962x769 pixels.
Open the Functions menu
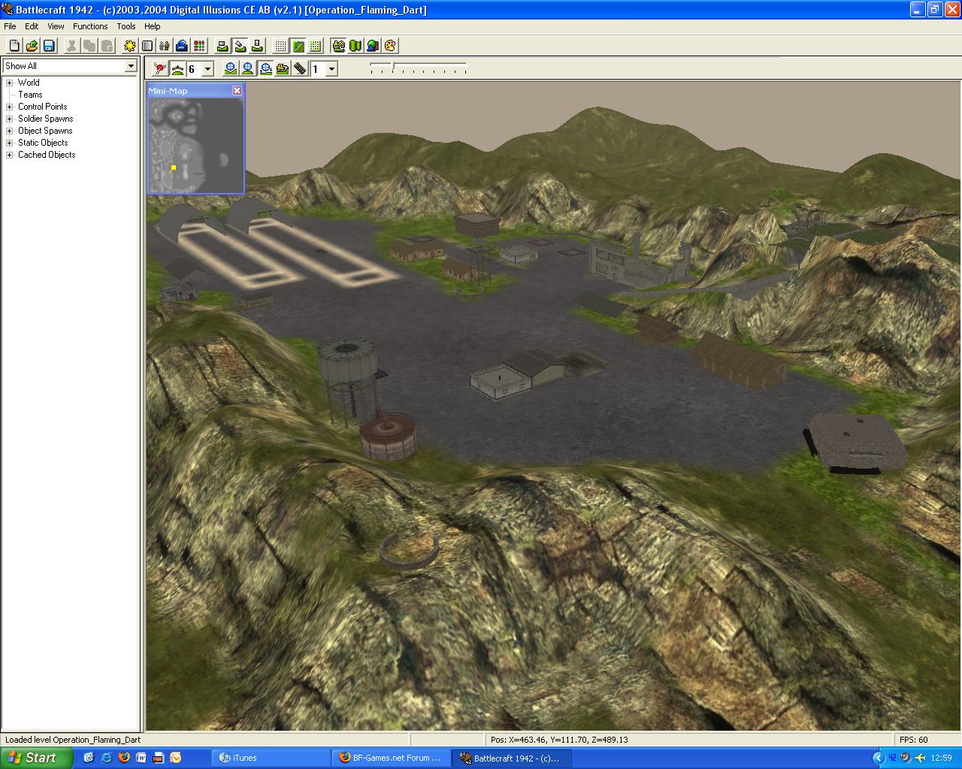pyautogui.click(x=90, y=26)
